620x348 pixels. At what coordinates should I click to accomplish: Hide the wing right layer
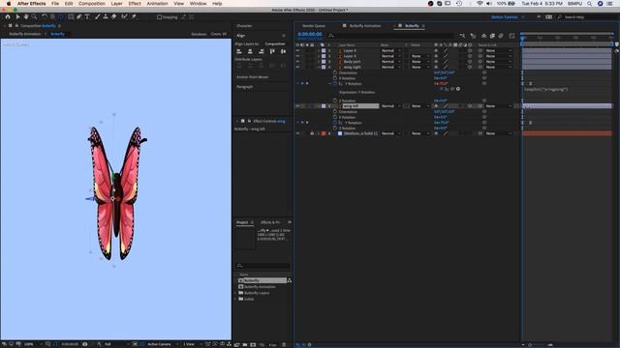297,67
